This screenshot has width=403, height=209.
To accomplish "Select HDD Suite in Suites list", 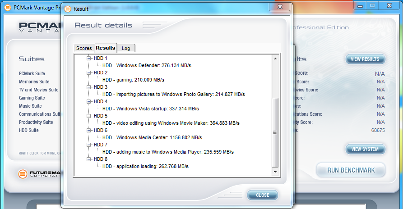I will [x=29, y=130].
